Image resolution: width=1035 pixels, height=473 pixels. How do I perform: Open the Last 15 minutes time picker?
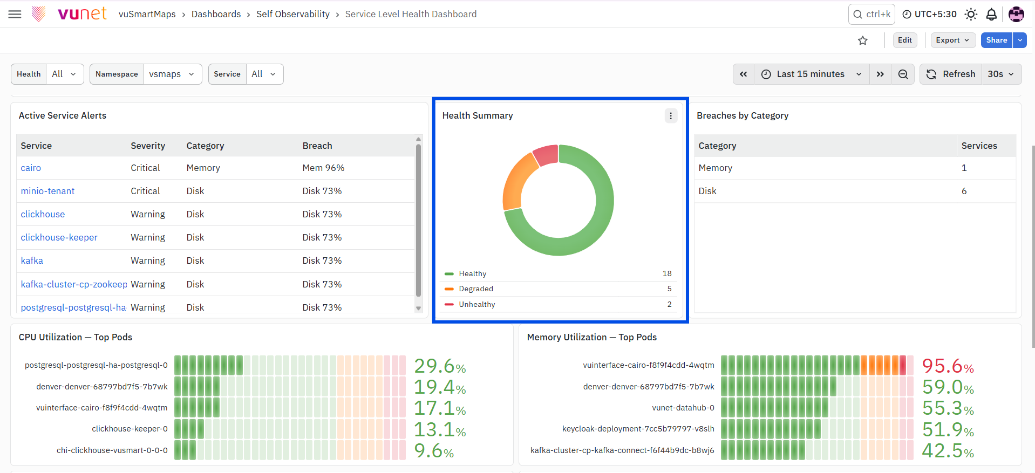(x=812, y=74)
